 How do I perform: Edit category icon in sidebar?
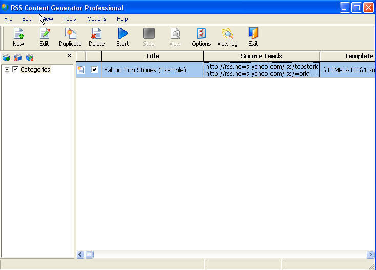point(30,57)
